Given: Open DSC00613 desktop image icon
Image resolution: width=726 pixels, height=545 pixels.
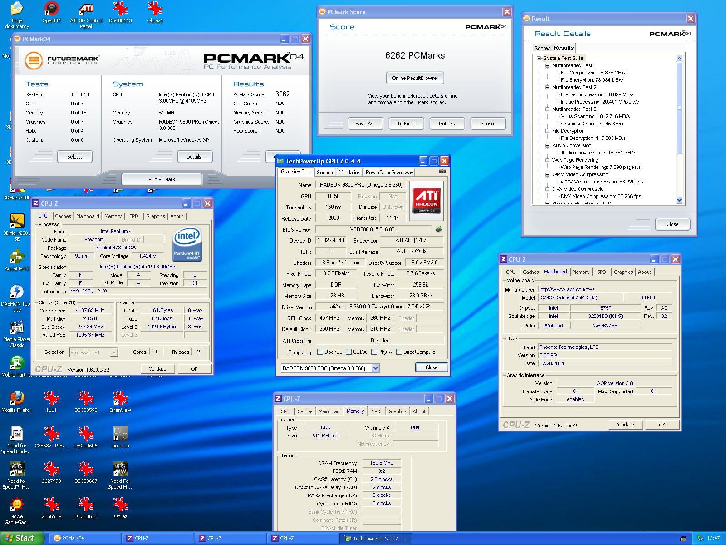Looking at the screenshot, I should (x=120, y=12).
